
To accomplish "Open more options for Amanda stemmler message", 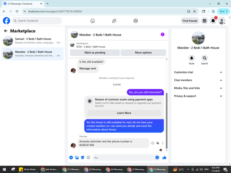I will click(x=163, y=143).
